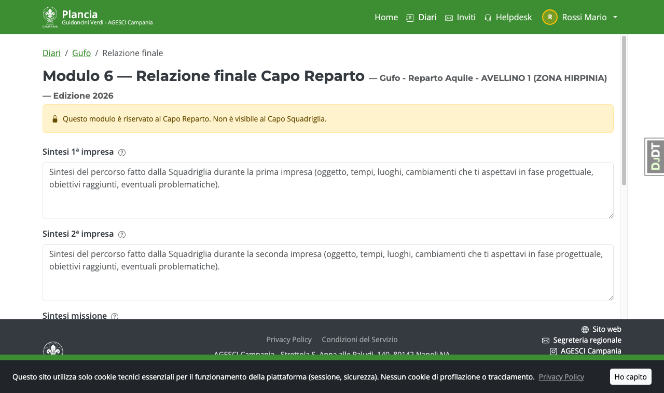This screenshot has width=664, height=393.
Task: Focus the Sintesi 2ª impresa text area
Action: click(328, 273)
